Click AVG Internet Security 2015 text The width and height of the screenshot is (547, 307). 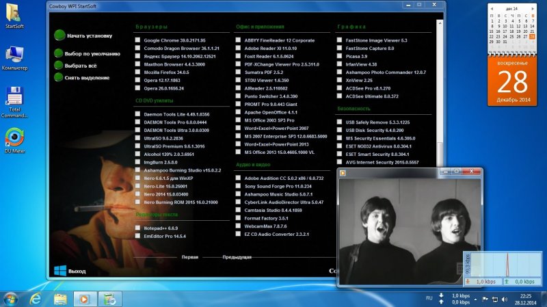[x=382, y=162]
